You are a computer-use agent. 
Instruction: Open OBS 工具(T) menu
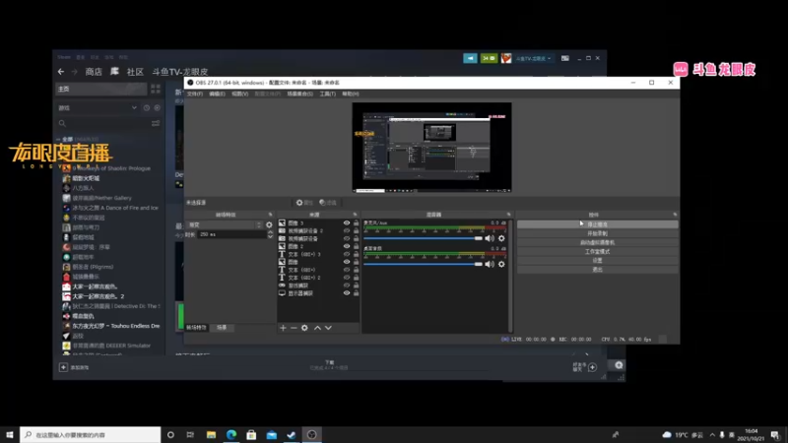pos(328,94)
